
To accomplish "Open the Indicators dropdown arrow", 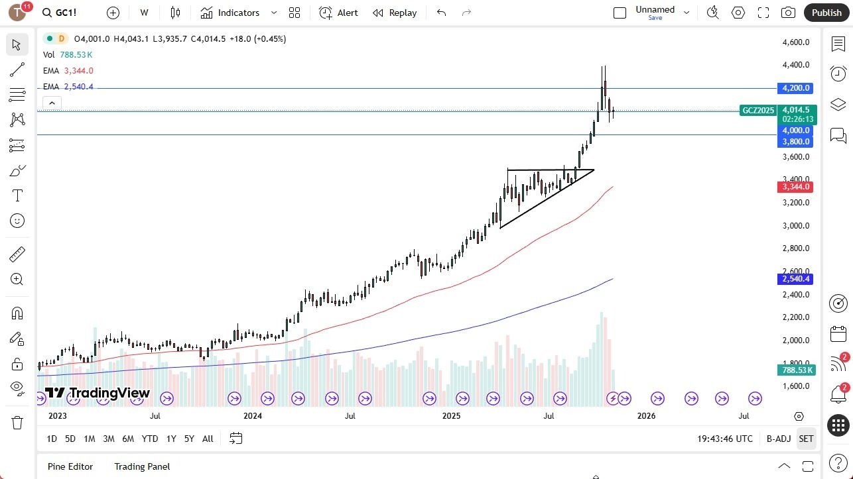I will (x=273, y=13).
